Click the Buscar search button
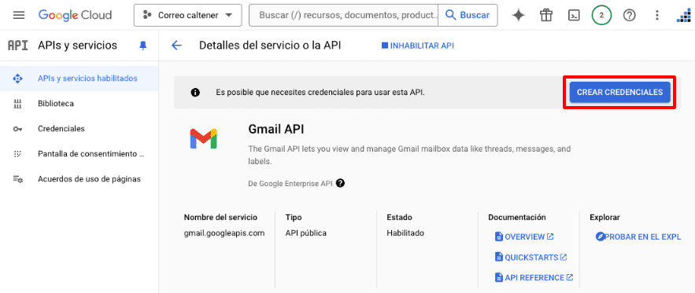This screenshot has height=293, width=695. pos(468,16)
